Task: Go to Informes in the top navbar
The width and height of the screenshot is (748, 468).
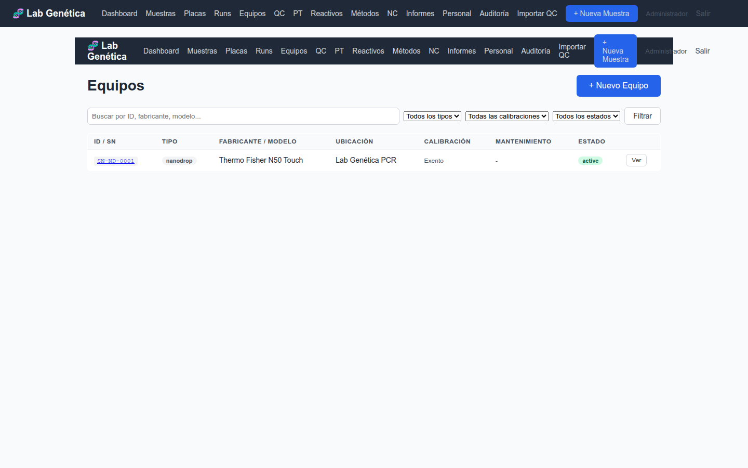Action: click(420, 14)
